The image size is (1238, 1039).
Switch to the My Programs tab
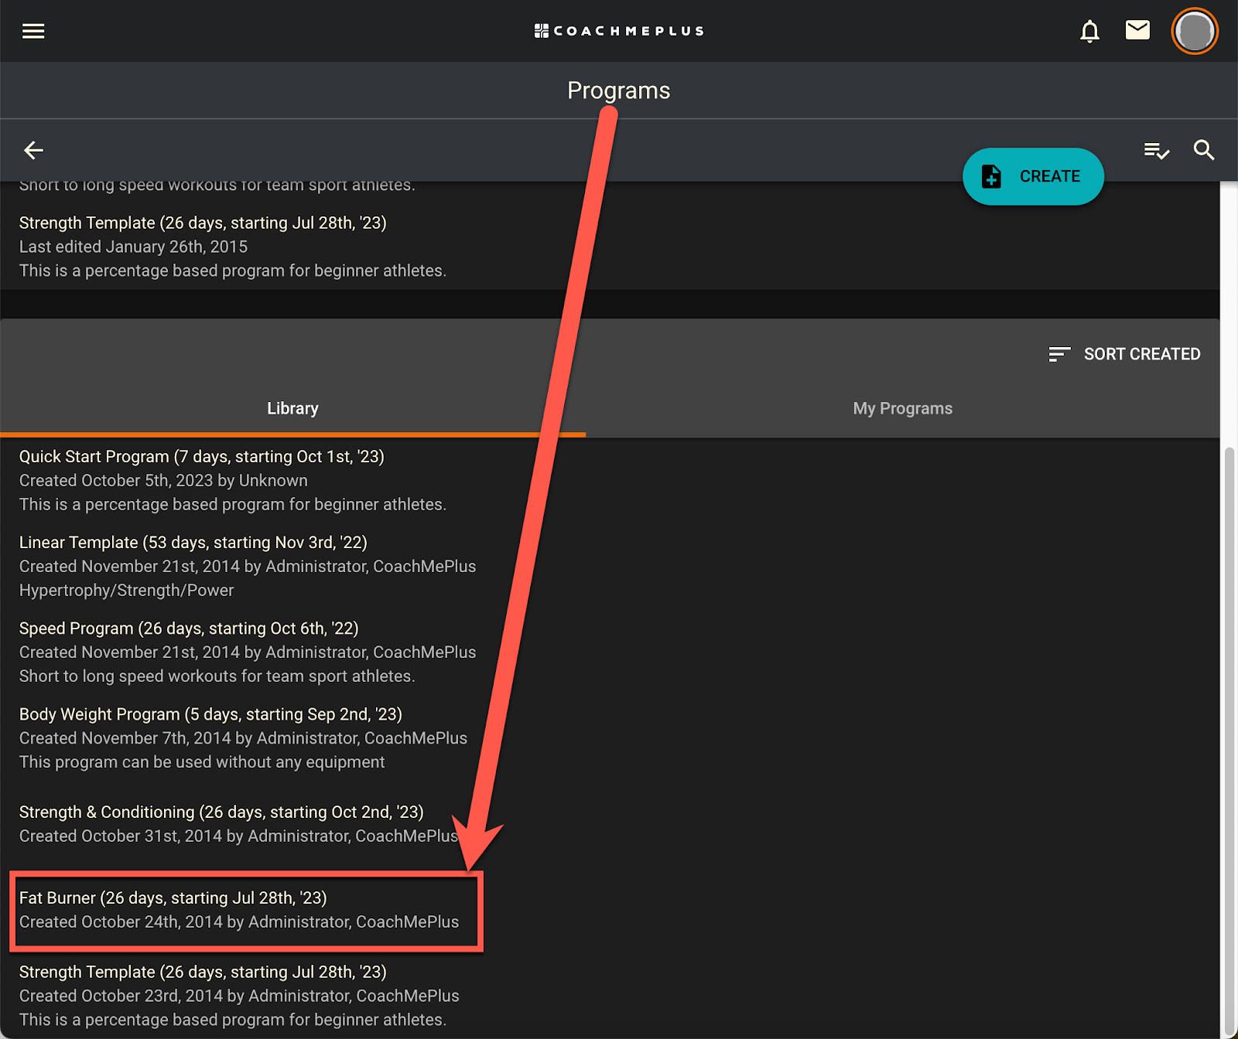(x=902, y=408)
